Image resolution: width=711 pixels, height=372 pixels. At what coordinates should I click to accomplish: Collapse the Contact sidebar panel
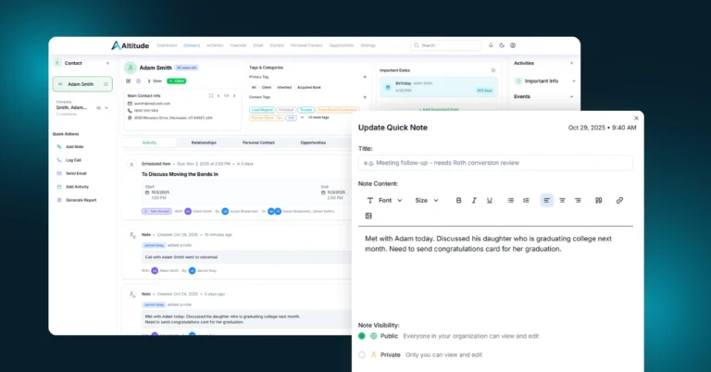point(108,64)
